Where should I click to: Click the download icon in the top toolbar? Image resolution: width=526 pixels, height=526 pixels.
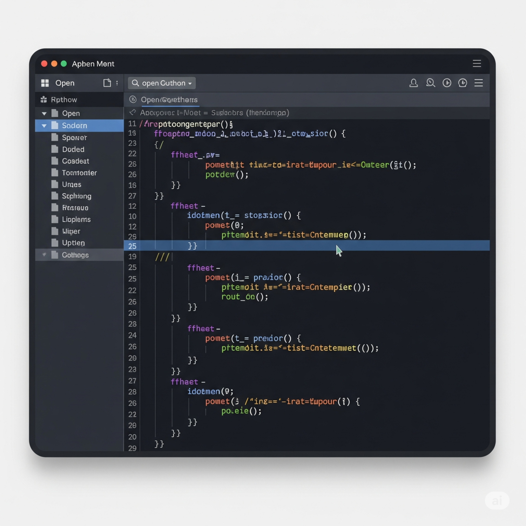click(463, 83)
